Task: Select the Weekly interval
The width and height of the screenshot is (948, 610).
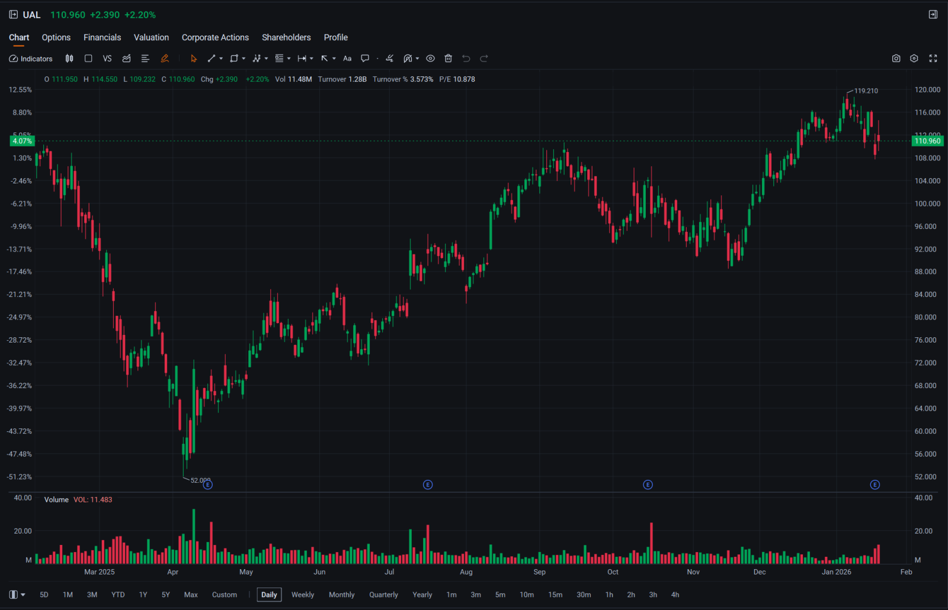Action: click(303, 595)
